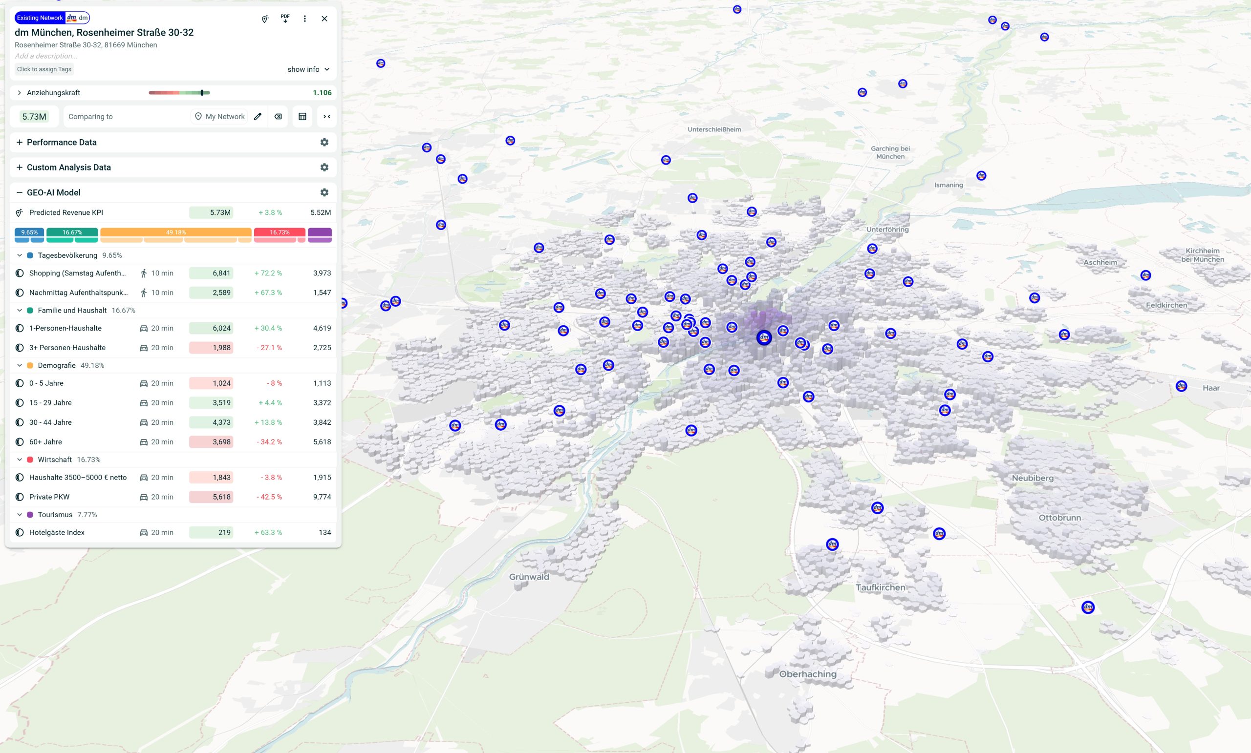Collapse panel with the arrows icon

[x=327, y=117]
